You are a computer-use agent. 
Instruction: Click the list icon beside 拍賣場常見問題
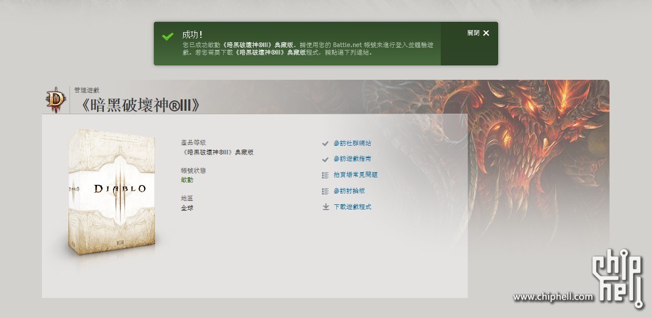(x=325, y=175)
